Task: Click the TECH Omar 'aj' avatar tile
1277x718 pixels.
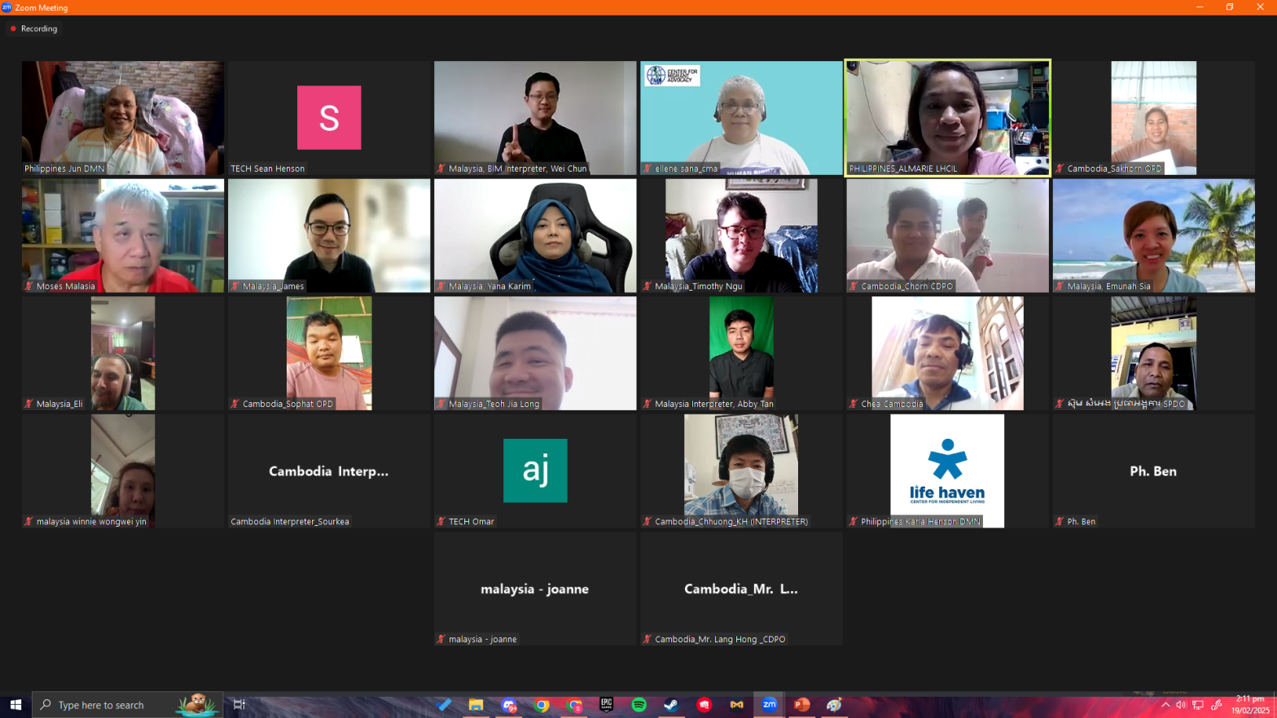Action: (535, 471)
